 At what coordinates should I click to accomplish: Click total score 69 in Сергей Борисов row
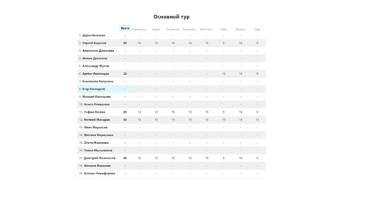(125, 43)
